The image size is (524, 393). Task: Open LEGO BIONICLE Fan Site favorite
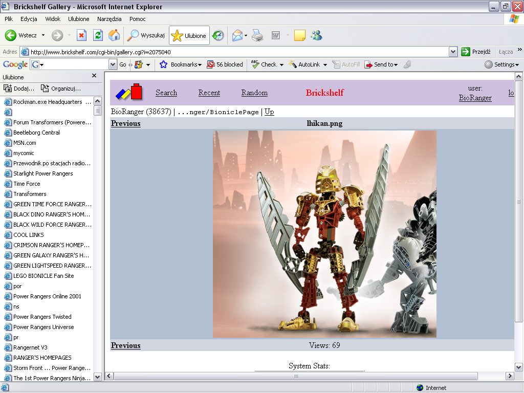(43, 276)
